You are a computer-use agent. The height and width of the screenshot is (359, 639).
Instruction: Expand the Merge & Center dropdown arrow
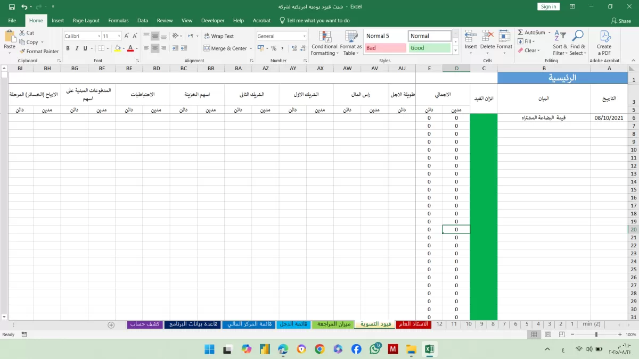point(251,48)
